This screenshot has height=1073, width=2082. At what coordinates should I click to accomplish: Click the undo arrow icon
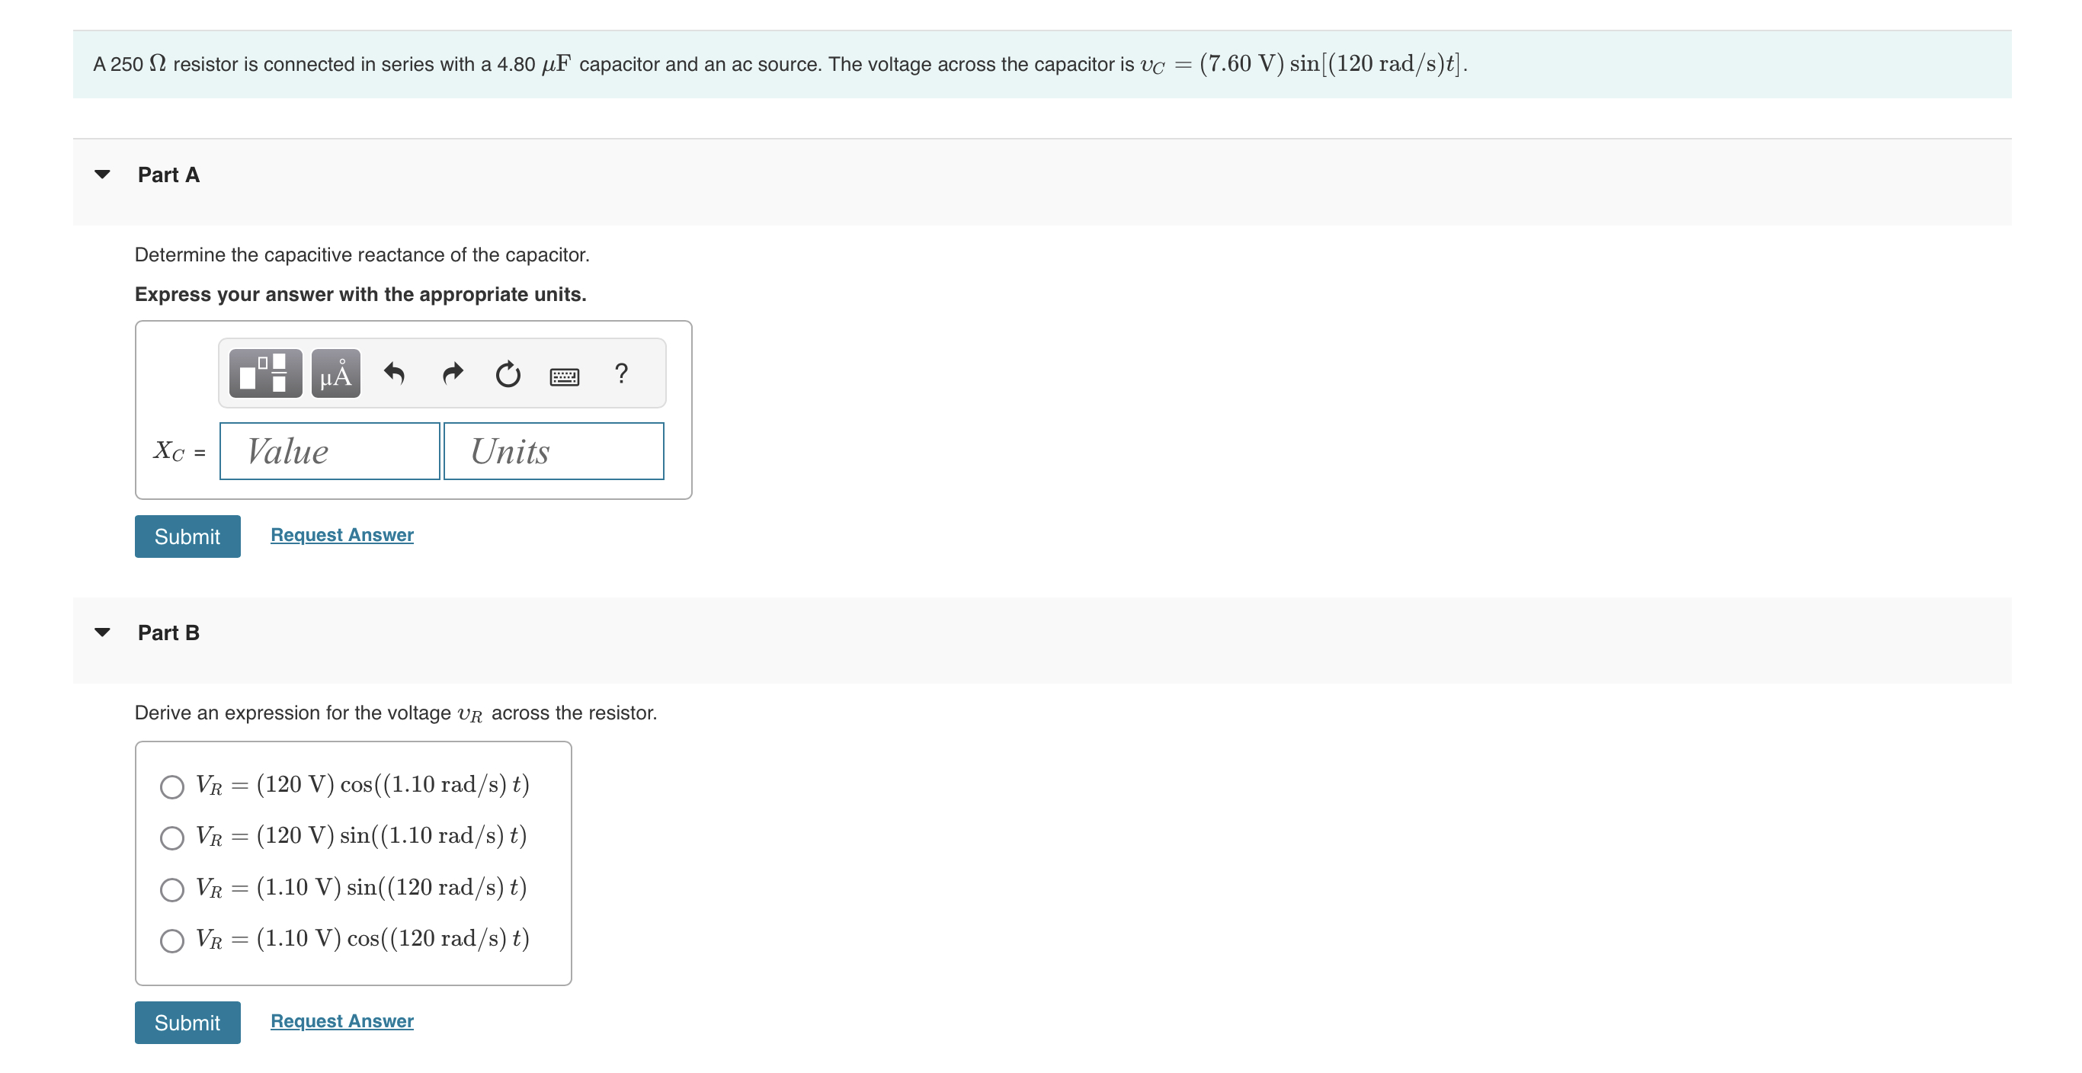coord(393,373)
